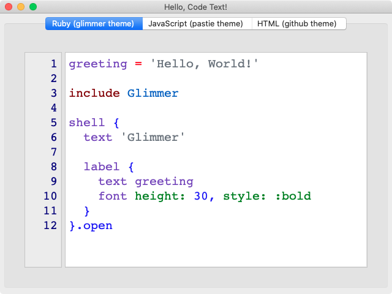
Task: Click the number 30 on line 10
Action: 201,196
